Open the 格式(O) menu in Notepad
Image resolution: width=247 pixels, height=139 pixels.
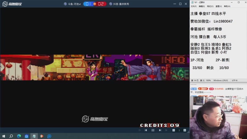click(210, 6)
